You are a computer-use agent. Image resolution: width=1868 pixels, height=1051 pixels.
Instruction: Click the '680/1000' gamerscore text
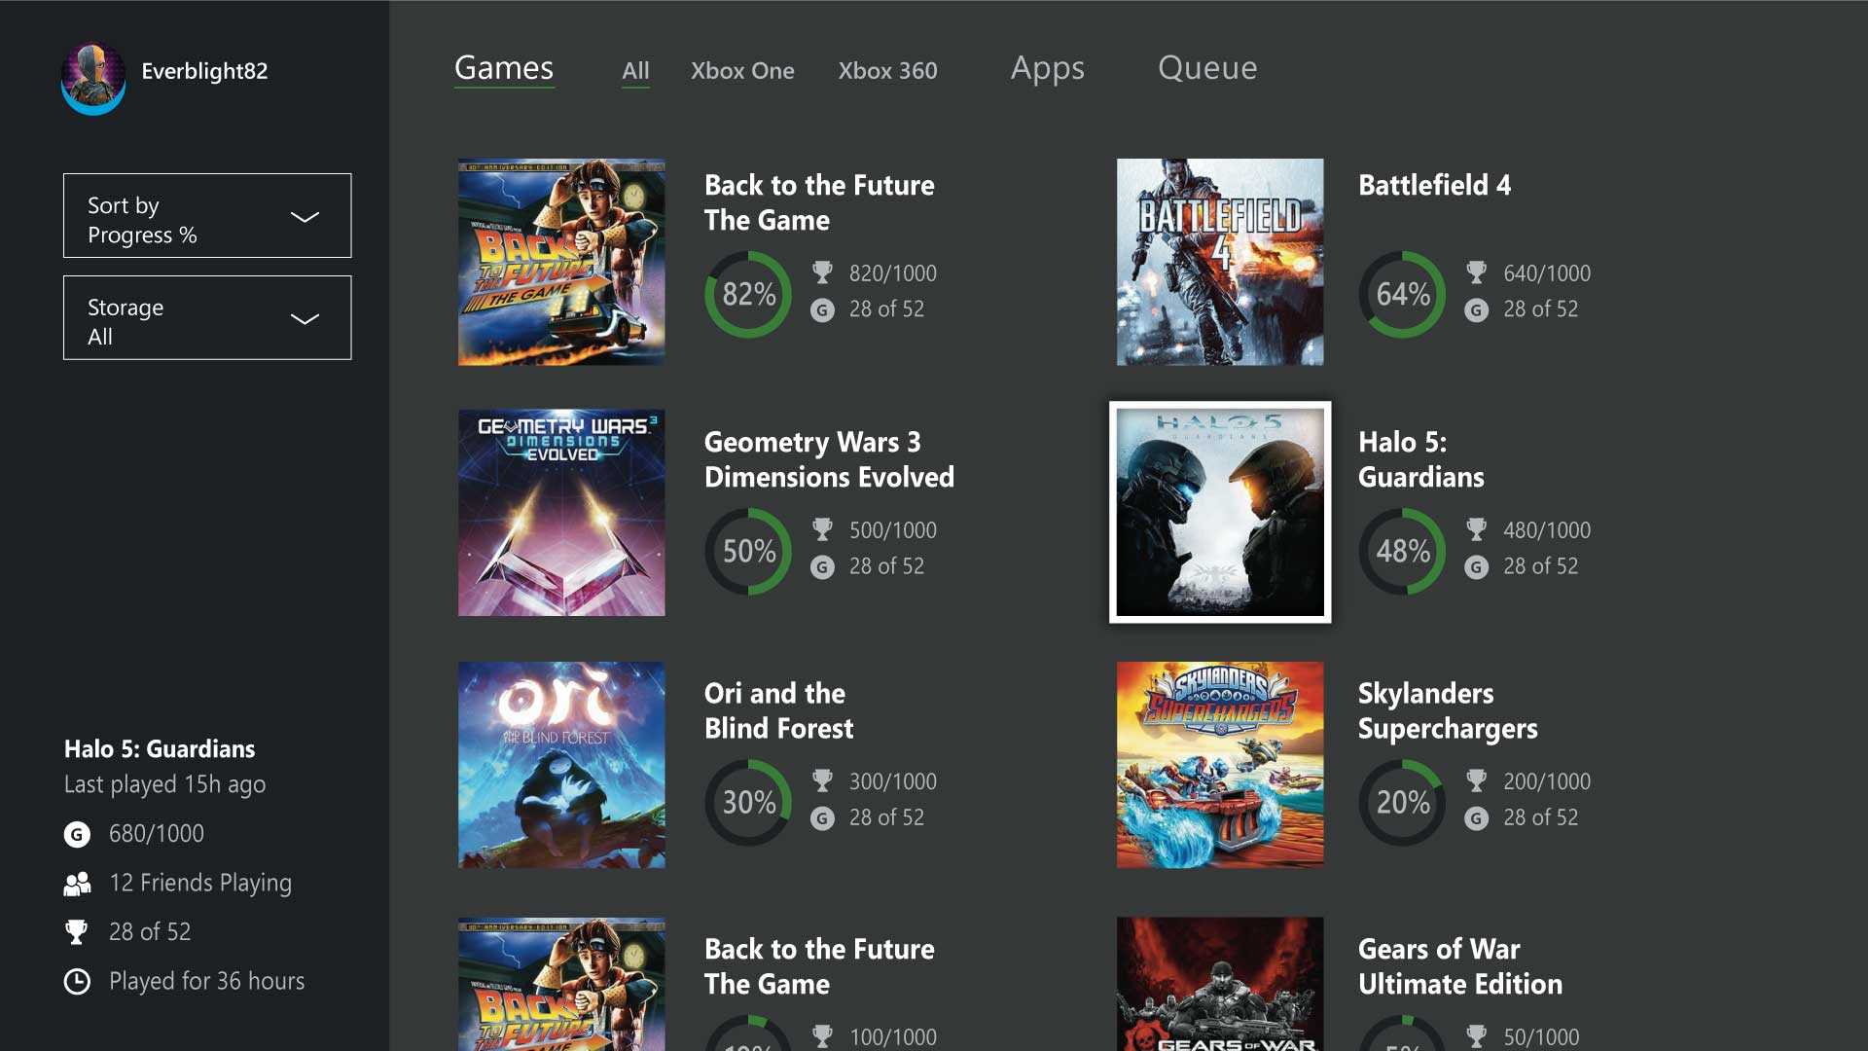click(x=157, y=834)
